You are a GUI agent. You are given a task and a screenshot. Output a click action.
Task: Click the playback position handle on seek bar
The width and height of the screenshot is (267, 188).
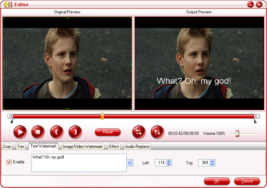(102, 116)
